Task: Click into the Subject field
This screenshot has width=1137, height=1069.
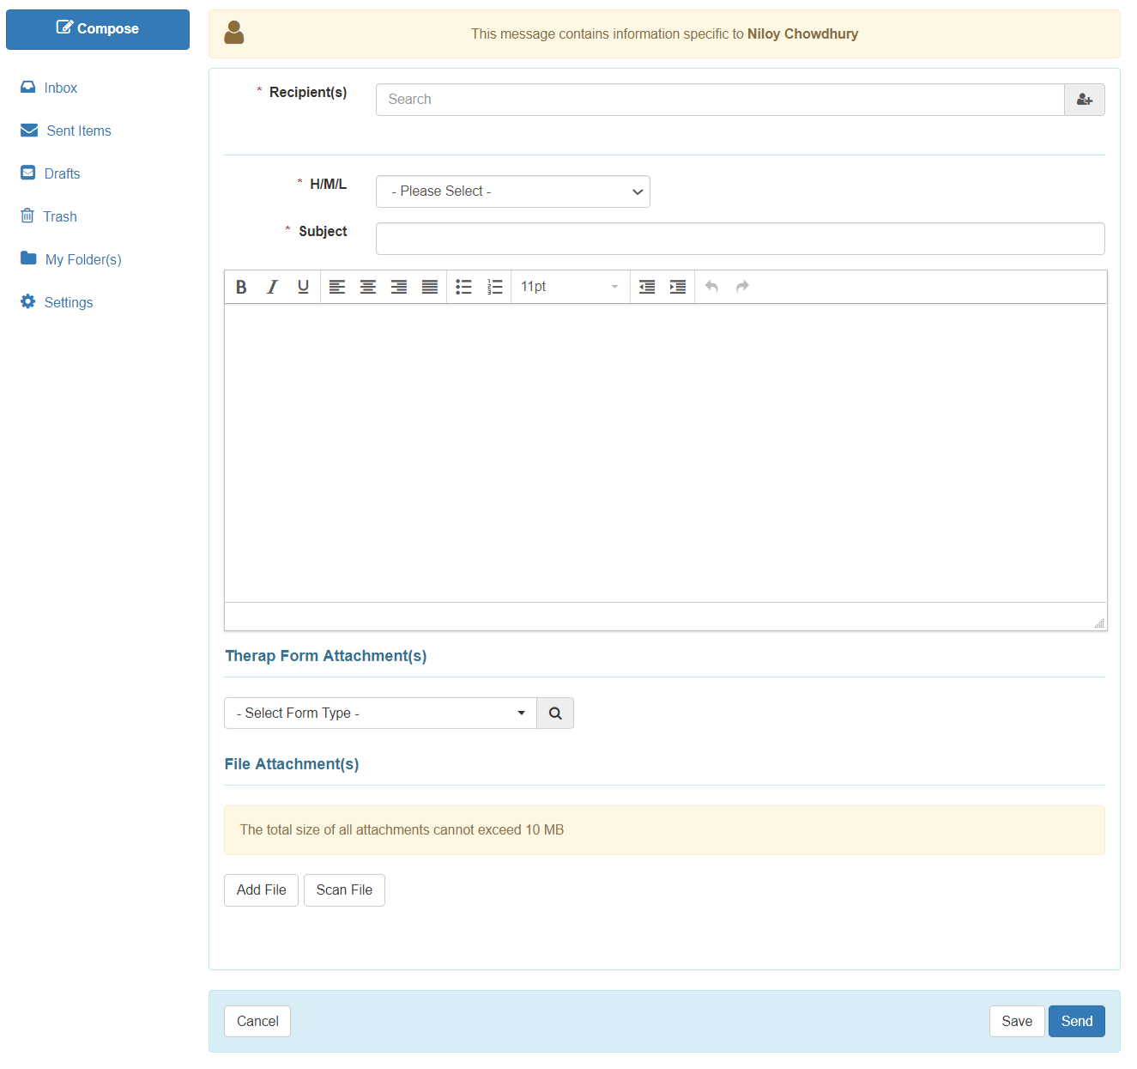Action: coord(740,239)
